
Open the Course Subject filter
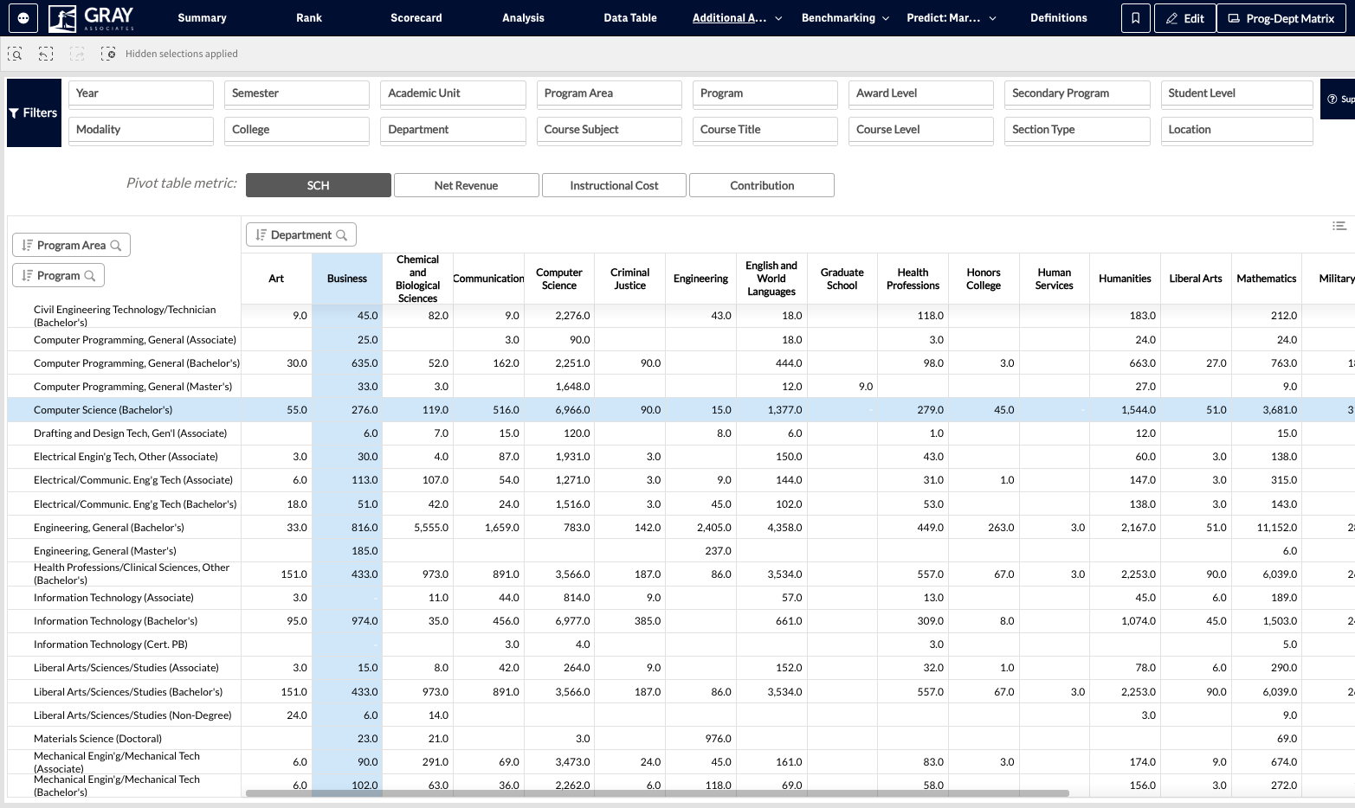pyautogui.click(x=610, y=130)
